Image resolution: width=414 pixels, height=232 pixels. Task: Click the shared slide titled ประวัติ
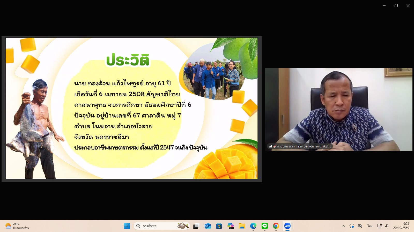pyautogui.click(x=132, y=108)
